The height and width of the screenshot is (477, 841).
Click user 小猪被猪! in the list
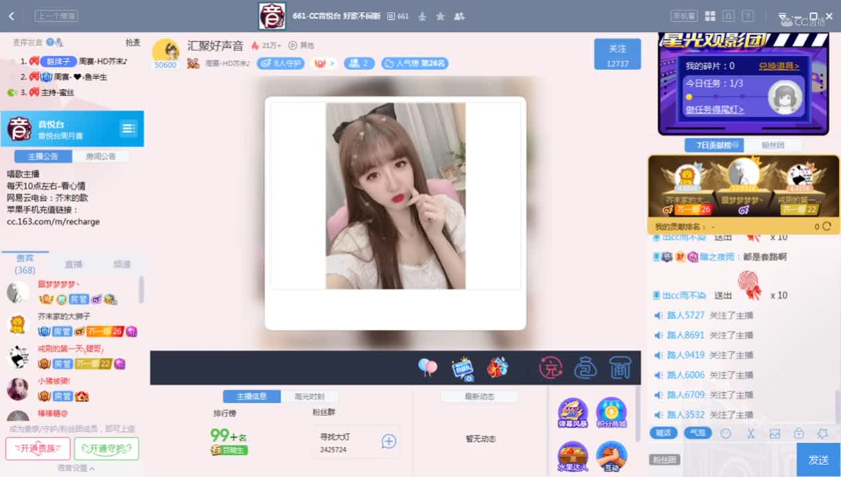[54, 381]
